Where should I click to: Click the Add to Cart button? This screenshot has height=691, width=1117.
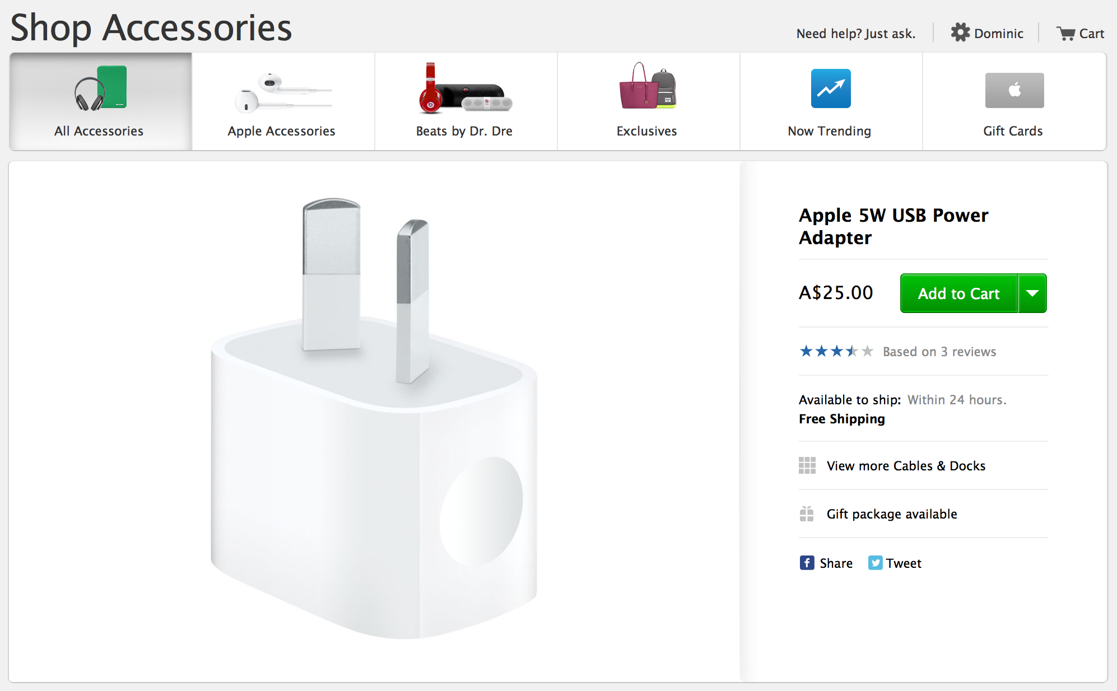(958, 293)
